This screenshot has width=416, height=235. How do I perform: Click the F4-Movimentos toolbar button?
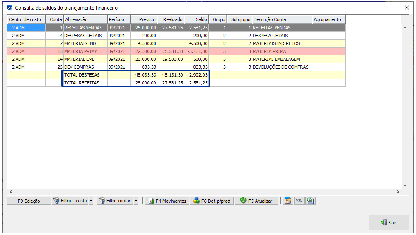click(x=167, y=201)
